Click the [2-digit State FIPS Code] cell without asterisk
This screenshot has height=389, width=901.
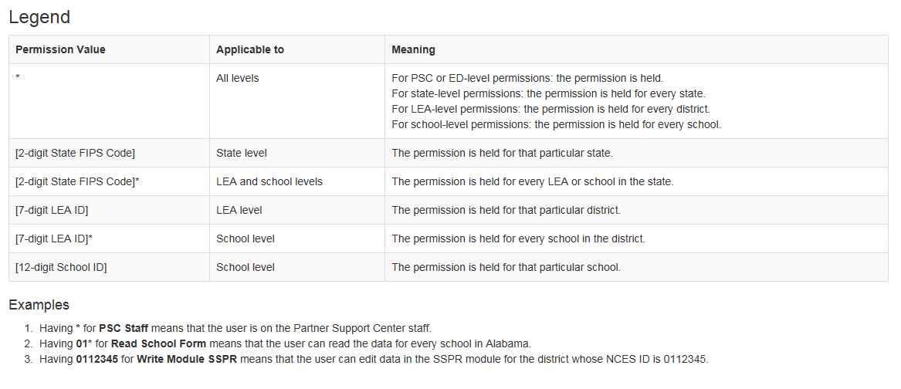tap(76, 153)
